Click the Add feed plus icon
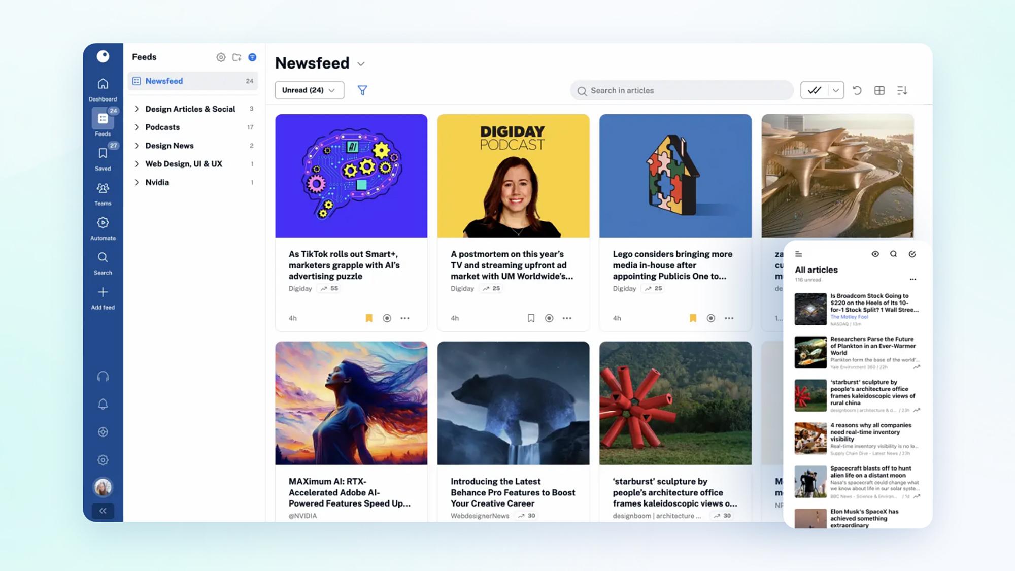This screenshot has height=571, width=1015. (103, 292)
